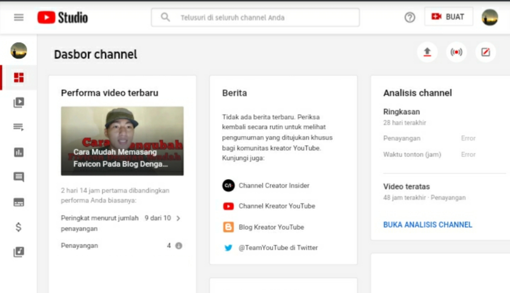This screenshot has height=293, width=510.
Task: Click 'Peringkat menurut jumlah penayangan' text
Action: (x=100, y=223)
